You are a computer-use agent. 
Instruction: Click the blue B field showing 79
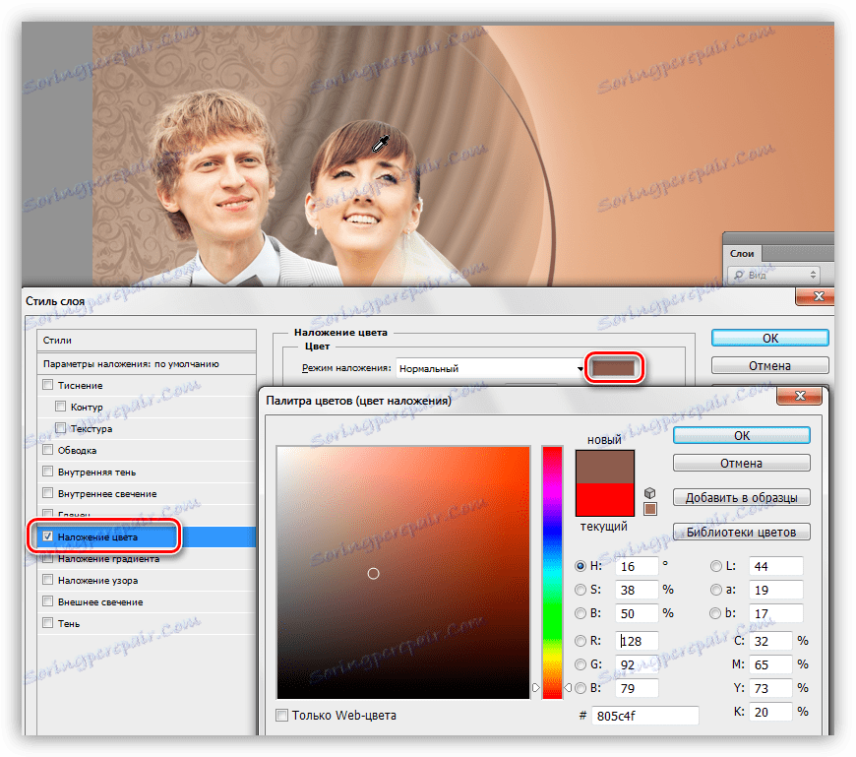pos(637,688)
